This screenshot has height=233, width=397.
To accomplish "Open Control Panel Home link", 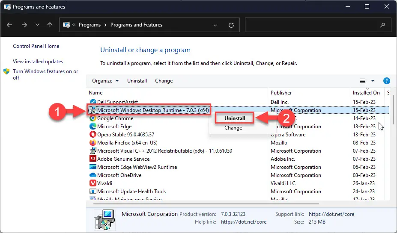I will pos(36,46).
